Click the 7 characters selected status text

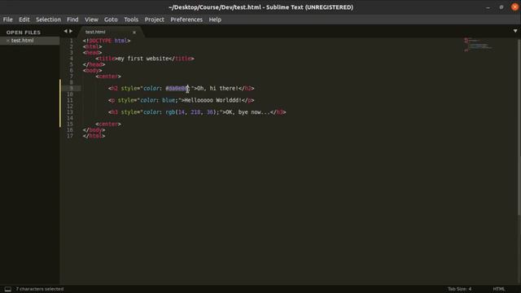coord(40,289)
